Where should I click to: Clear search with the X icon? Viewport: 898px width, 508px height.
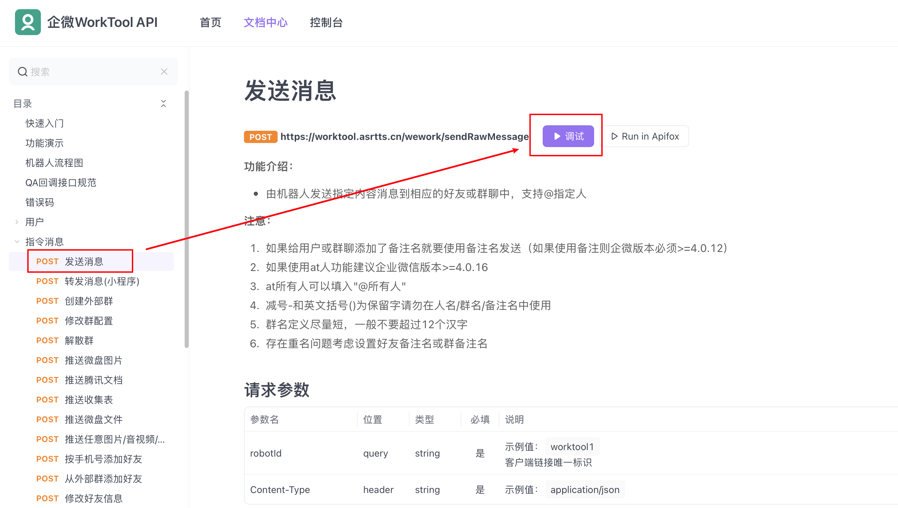click(164, 72)
